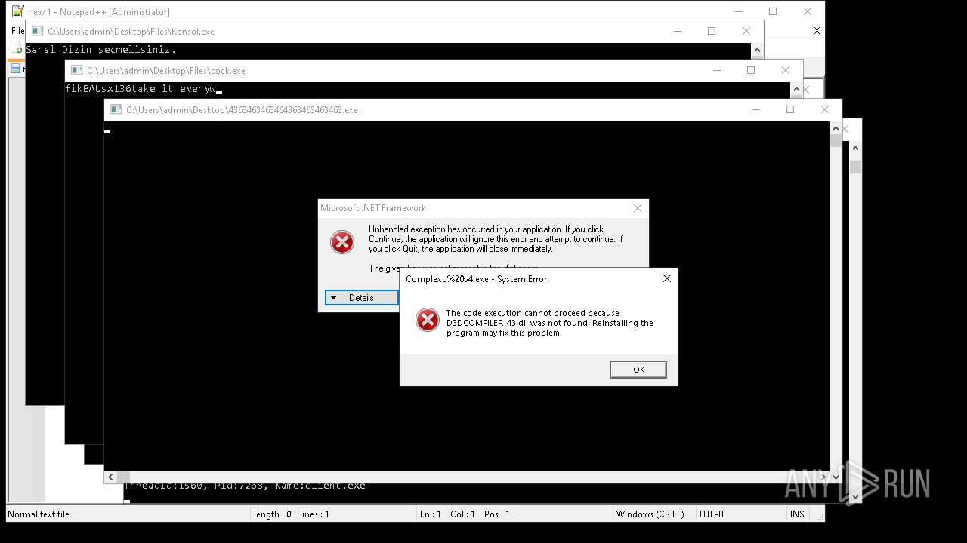The height and width of the screenshot is (543, 967).
Task: Click 'length : 0 lines : 1' status entry
Action: click(x=292, y=514)
